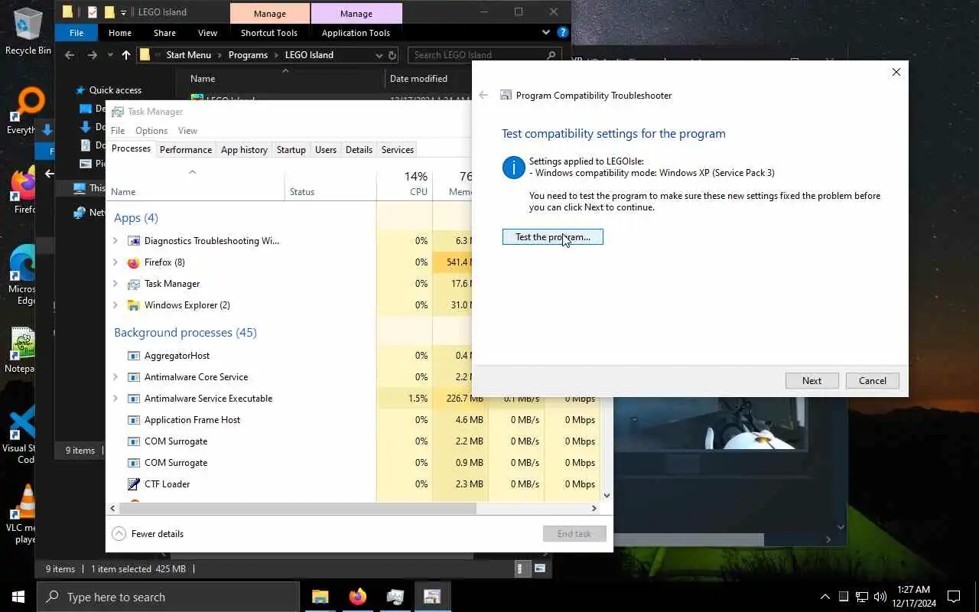
Task: Open the Services tab in Task Manager
Action: tap(398, 150)
